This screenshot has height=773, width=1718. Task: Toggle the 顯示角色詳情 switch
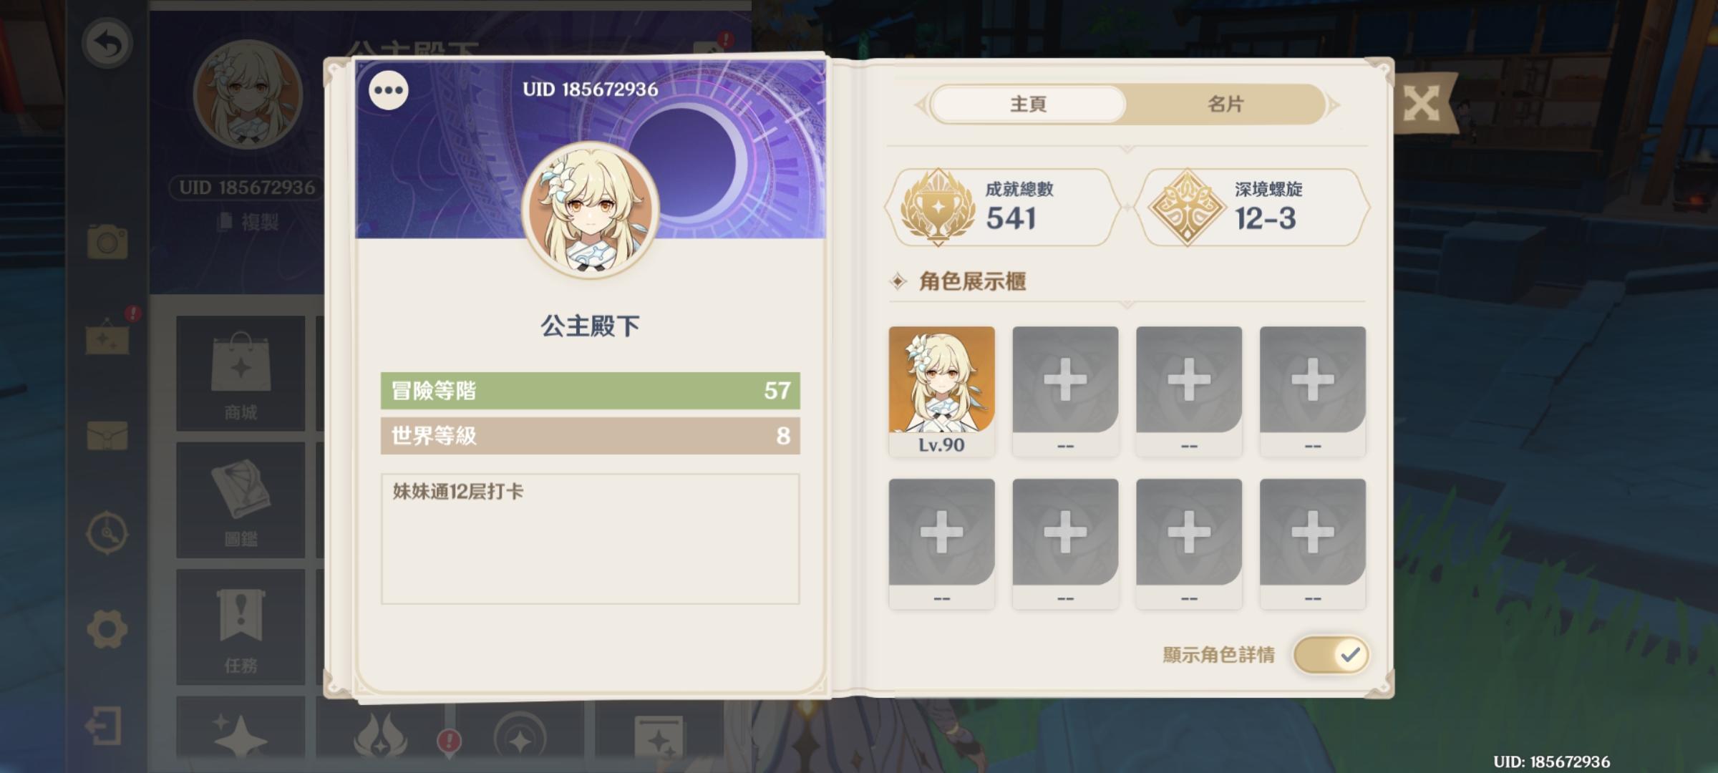tap(1331, 654)
